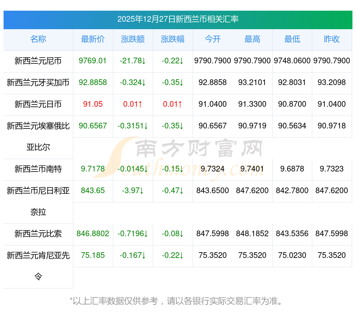
Task: Click the -3.97 change amount cell
Action: (133, 191)
